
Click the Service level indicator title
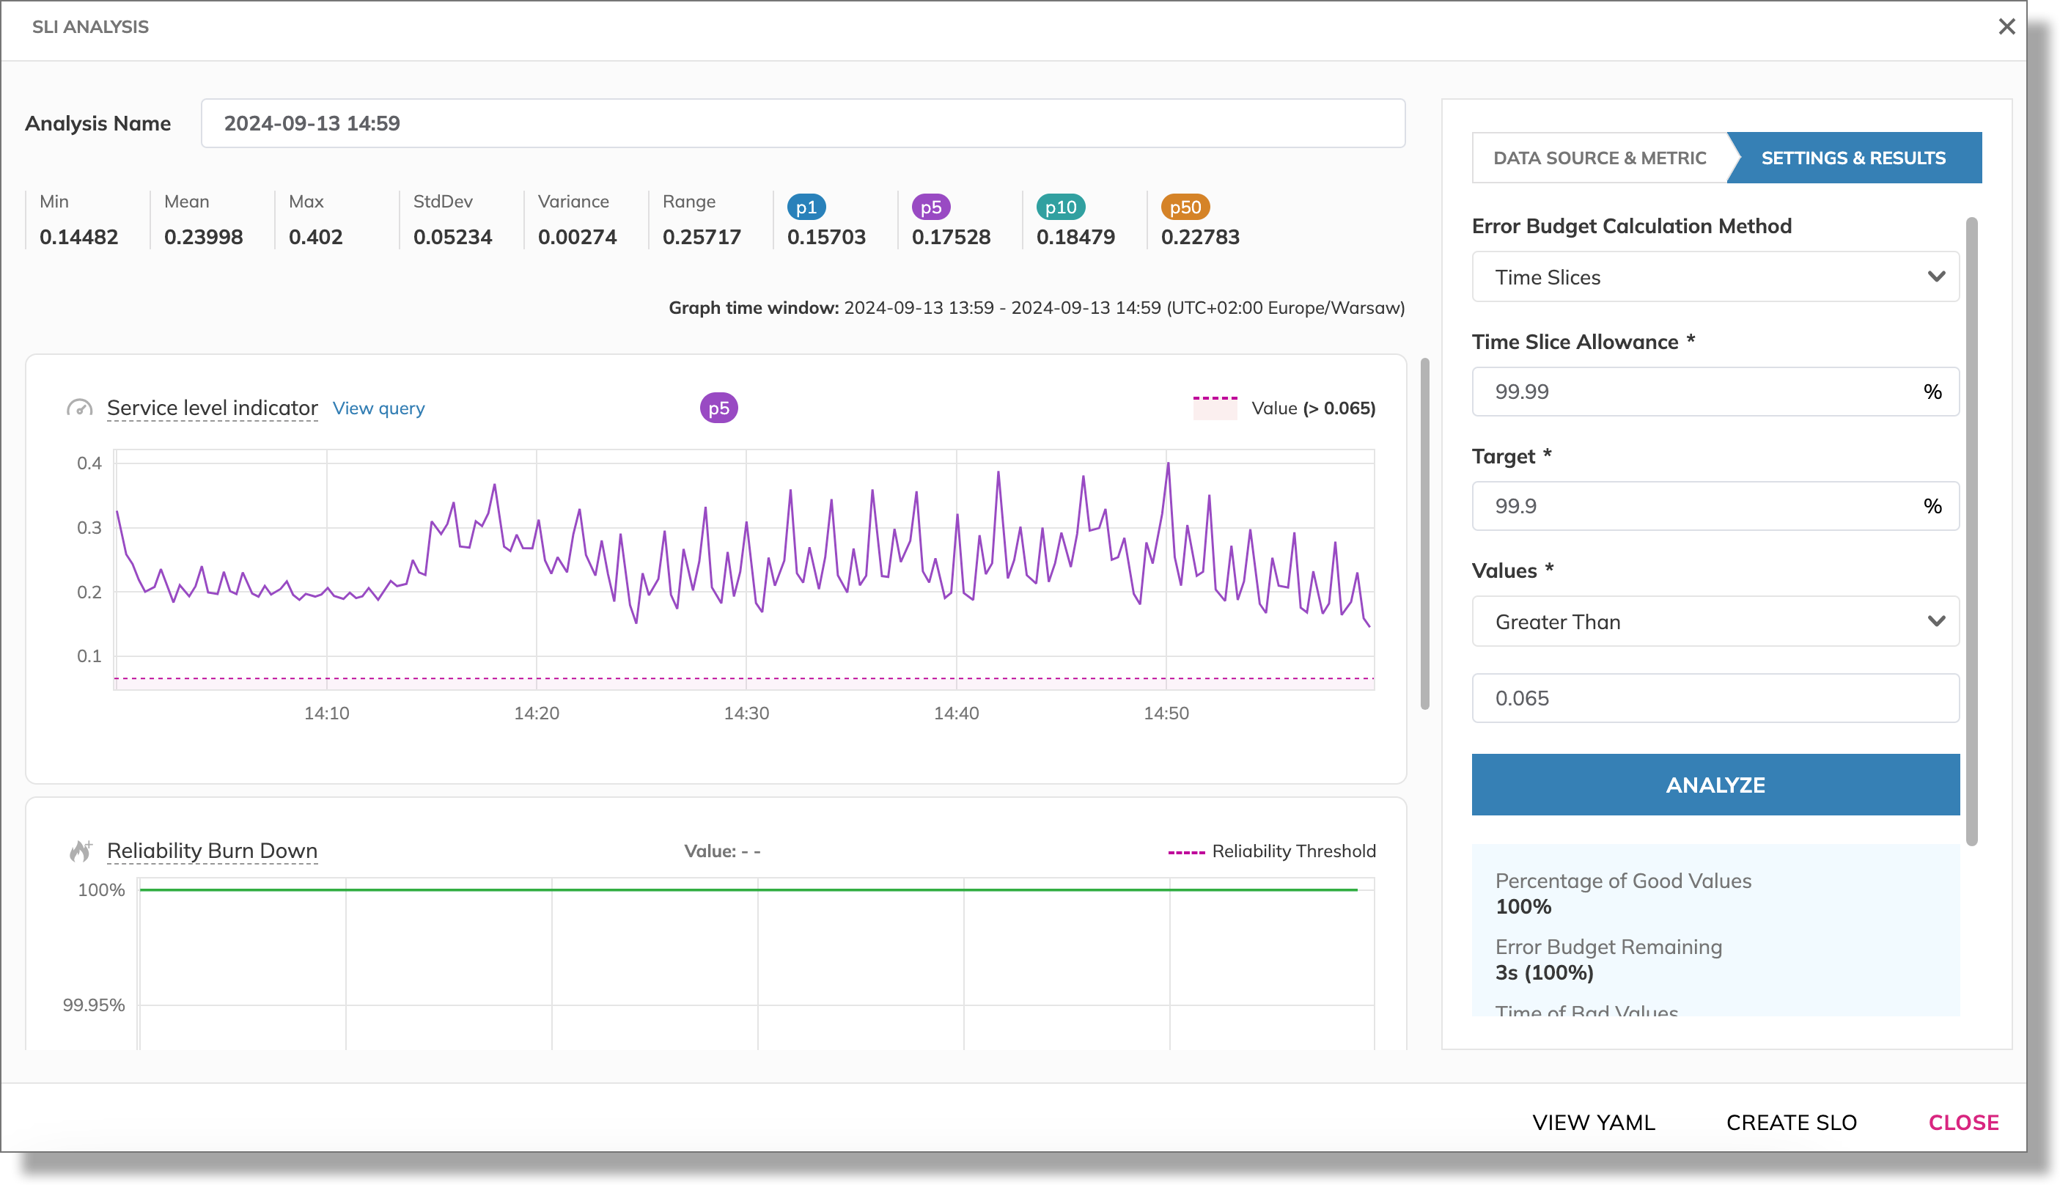213,408
